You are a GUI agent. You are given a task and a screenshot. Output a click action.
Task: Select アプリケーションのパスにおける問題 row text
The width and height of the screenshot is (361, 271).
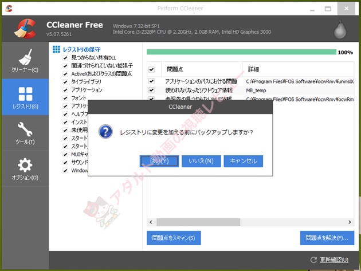(201, 81)
